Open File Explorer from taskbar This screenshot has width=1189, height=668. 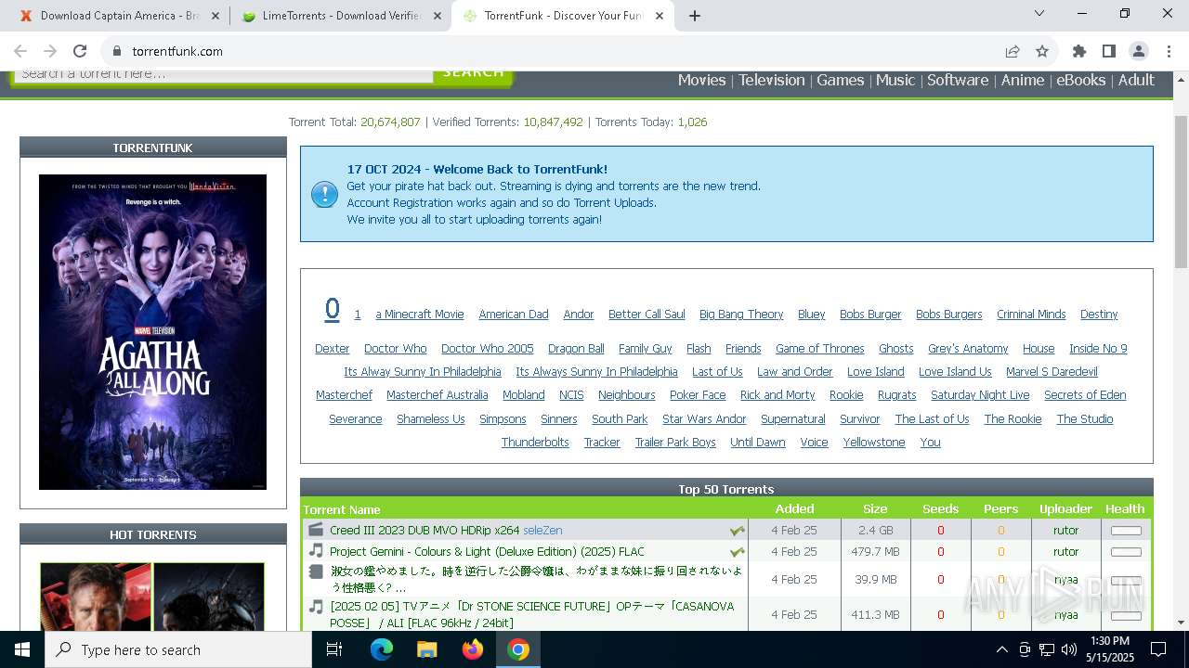[427, 649]
